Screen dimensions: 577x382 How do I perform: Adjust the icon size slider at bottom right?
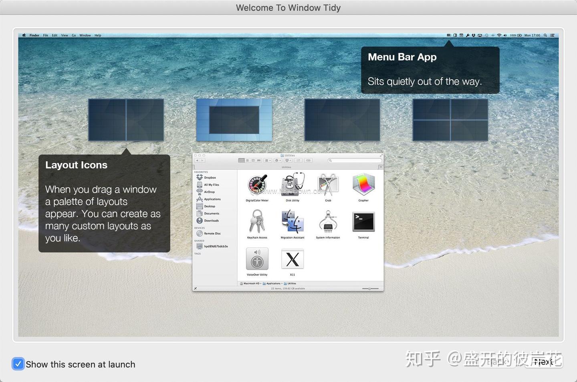coord(369,288)
